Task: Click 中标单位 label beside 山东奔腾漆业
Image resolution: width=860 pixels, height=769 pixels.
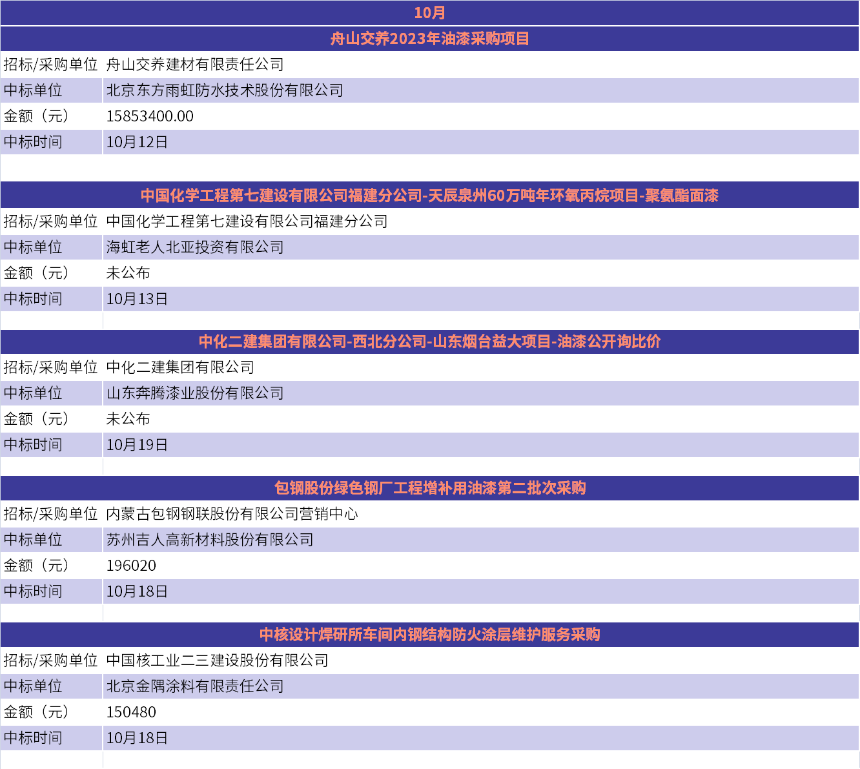Action: point(33,393)
